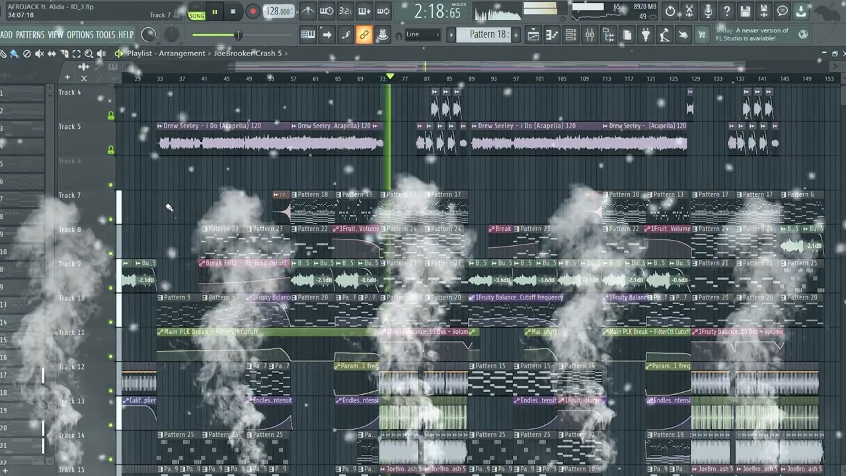Click the main pitch knob

pyautogui.click(x=171, y=34)
